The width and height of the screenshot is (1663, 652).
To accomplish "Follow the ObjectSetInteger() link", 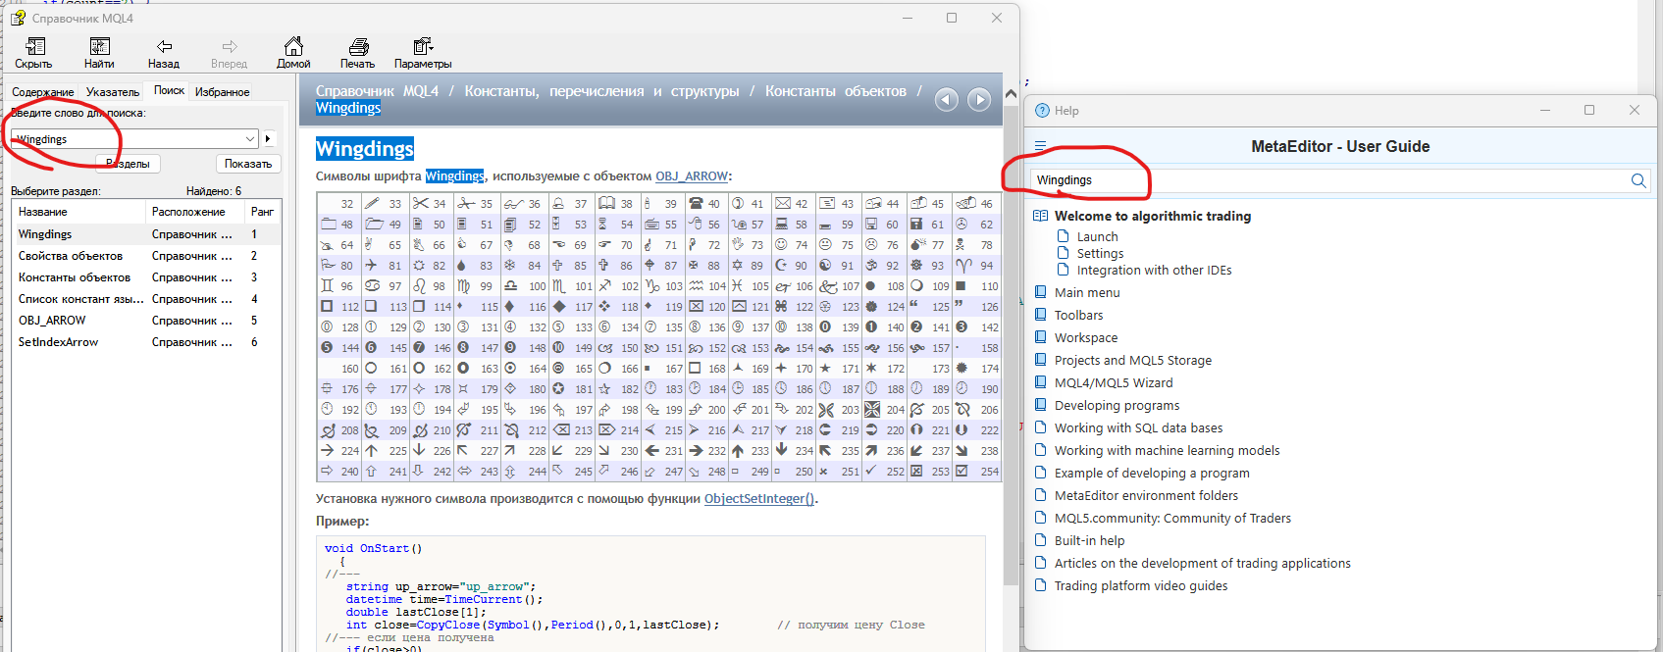I will point(759,499).
